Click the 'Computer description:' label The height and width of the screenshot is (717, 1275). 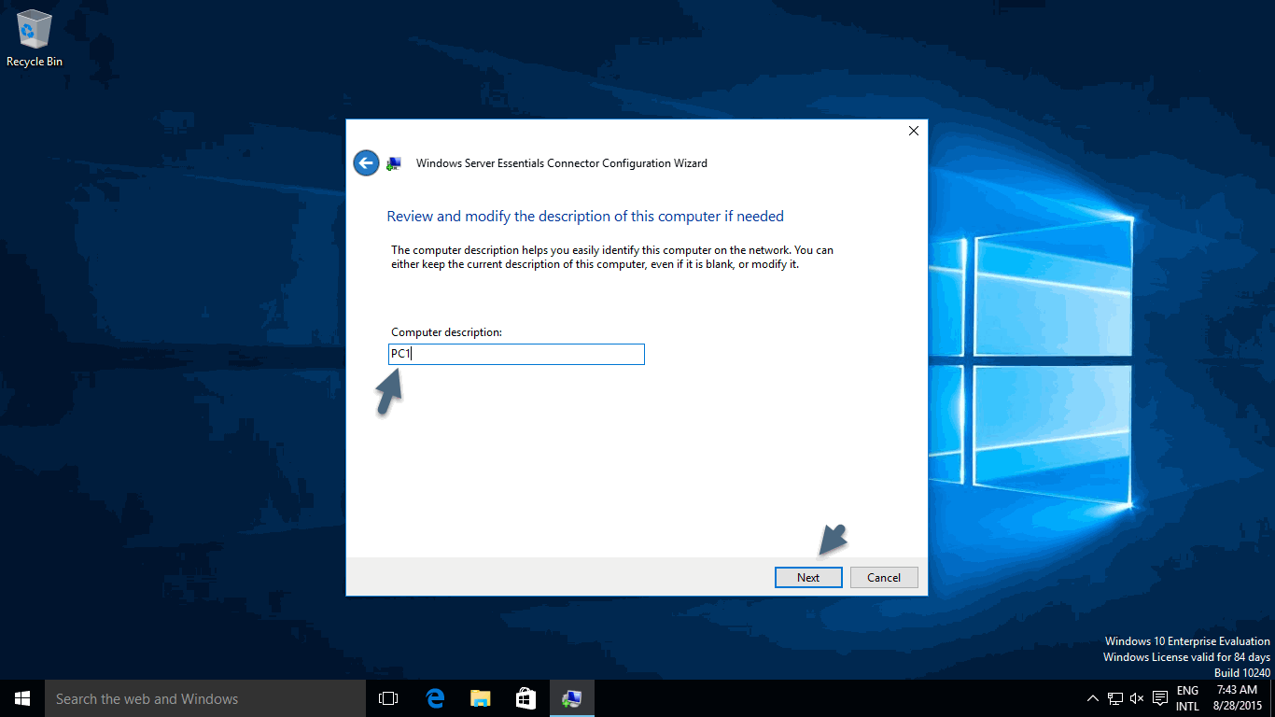(446, 332)
